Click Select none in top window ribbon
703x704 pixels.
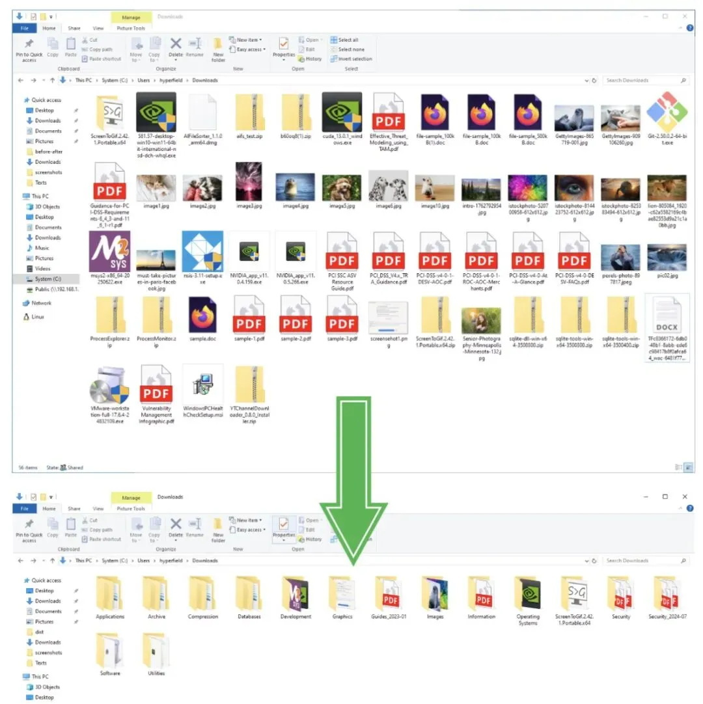[x=347, y=49]
